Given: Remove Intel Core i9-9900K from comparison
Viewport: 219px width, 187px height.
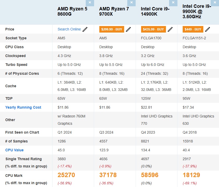Looking at the screenshot, I should (x=215, y=3).
